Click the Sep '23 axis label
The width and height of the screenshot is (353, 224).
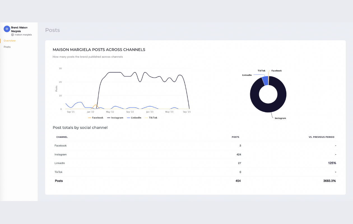tap(187, 112)
